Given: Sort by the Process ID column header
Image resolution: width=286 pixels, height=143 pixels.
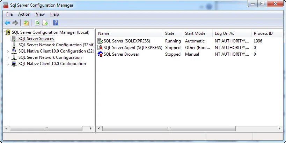Looking at the screenshot, I should pyautogui.click(x=267, y=33).
